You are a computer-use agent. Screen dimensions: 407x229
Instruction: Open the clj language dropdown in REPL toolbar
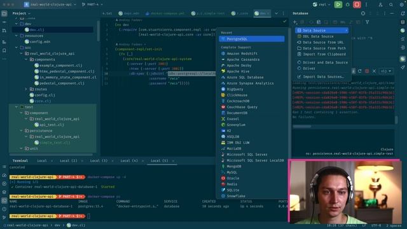point(385,71)
